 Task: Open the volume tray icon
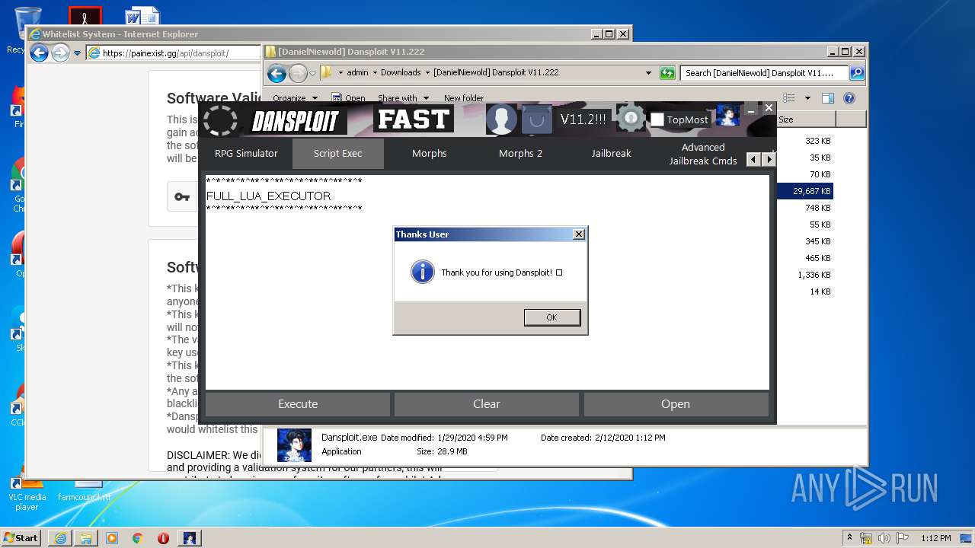(885, 538)
